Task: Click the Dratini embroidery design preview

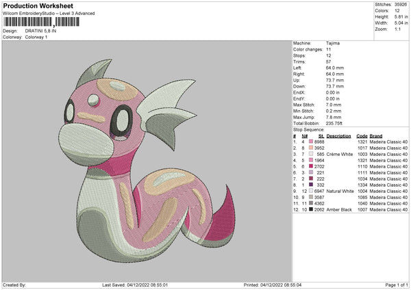Action: click(147, 161)
